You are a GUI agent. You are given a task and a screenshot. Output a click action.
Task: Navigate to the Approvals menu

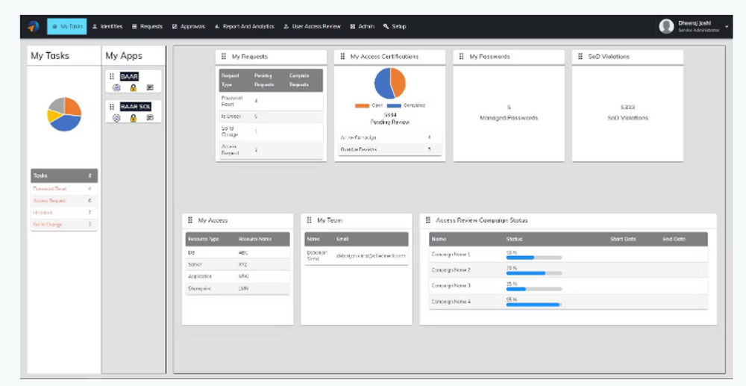pyautogui.click(x=189, y=27)
